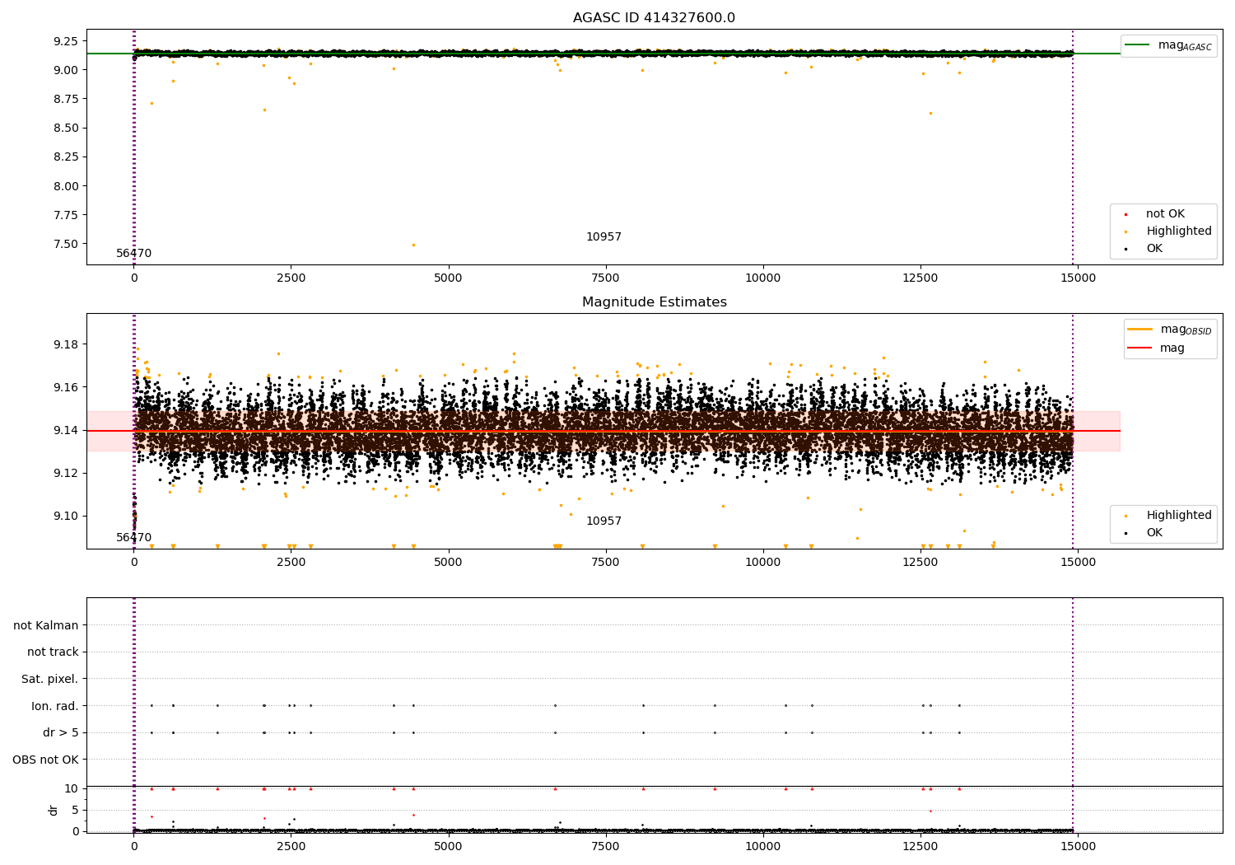1235x865 pixels.
Task: Click the 'Magnitude Estimates' panel title
Action: [654, 302]
